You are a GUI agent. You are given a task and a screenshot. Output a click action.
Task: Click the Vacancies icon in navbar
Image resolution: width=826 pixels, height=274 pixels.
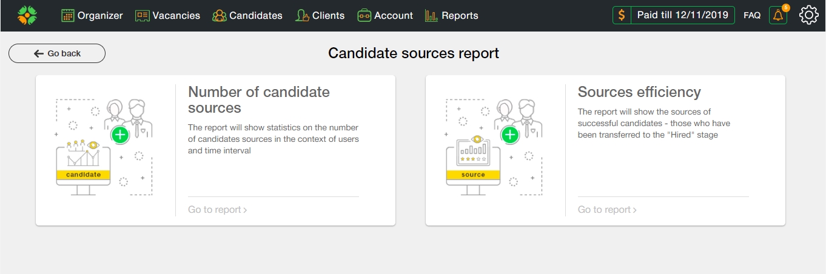(142, 16)
